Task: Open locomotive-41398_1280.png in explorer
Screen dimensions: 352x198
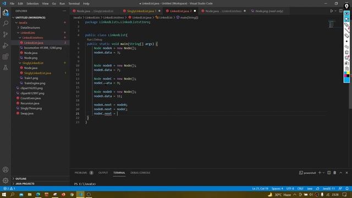Action: tap(43, 48)
